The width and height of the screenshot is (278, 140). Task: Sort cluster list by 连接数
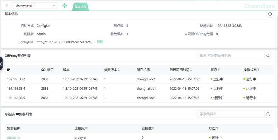153,128
